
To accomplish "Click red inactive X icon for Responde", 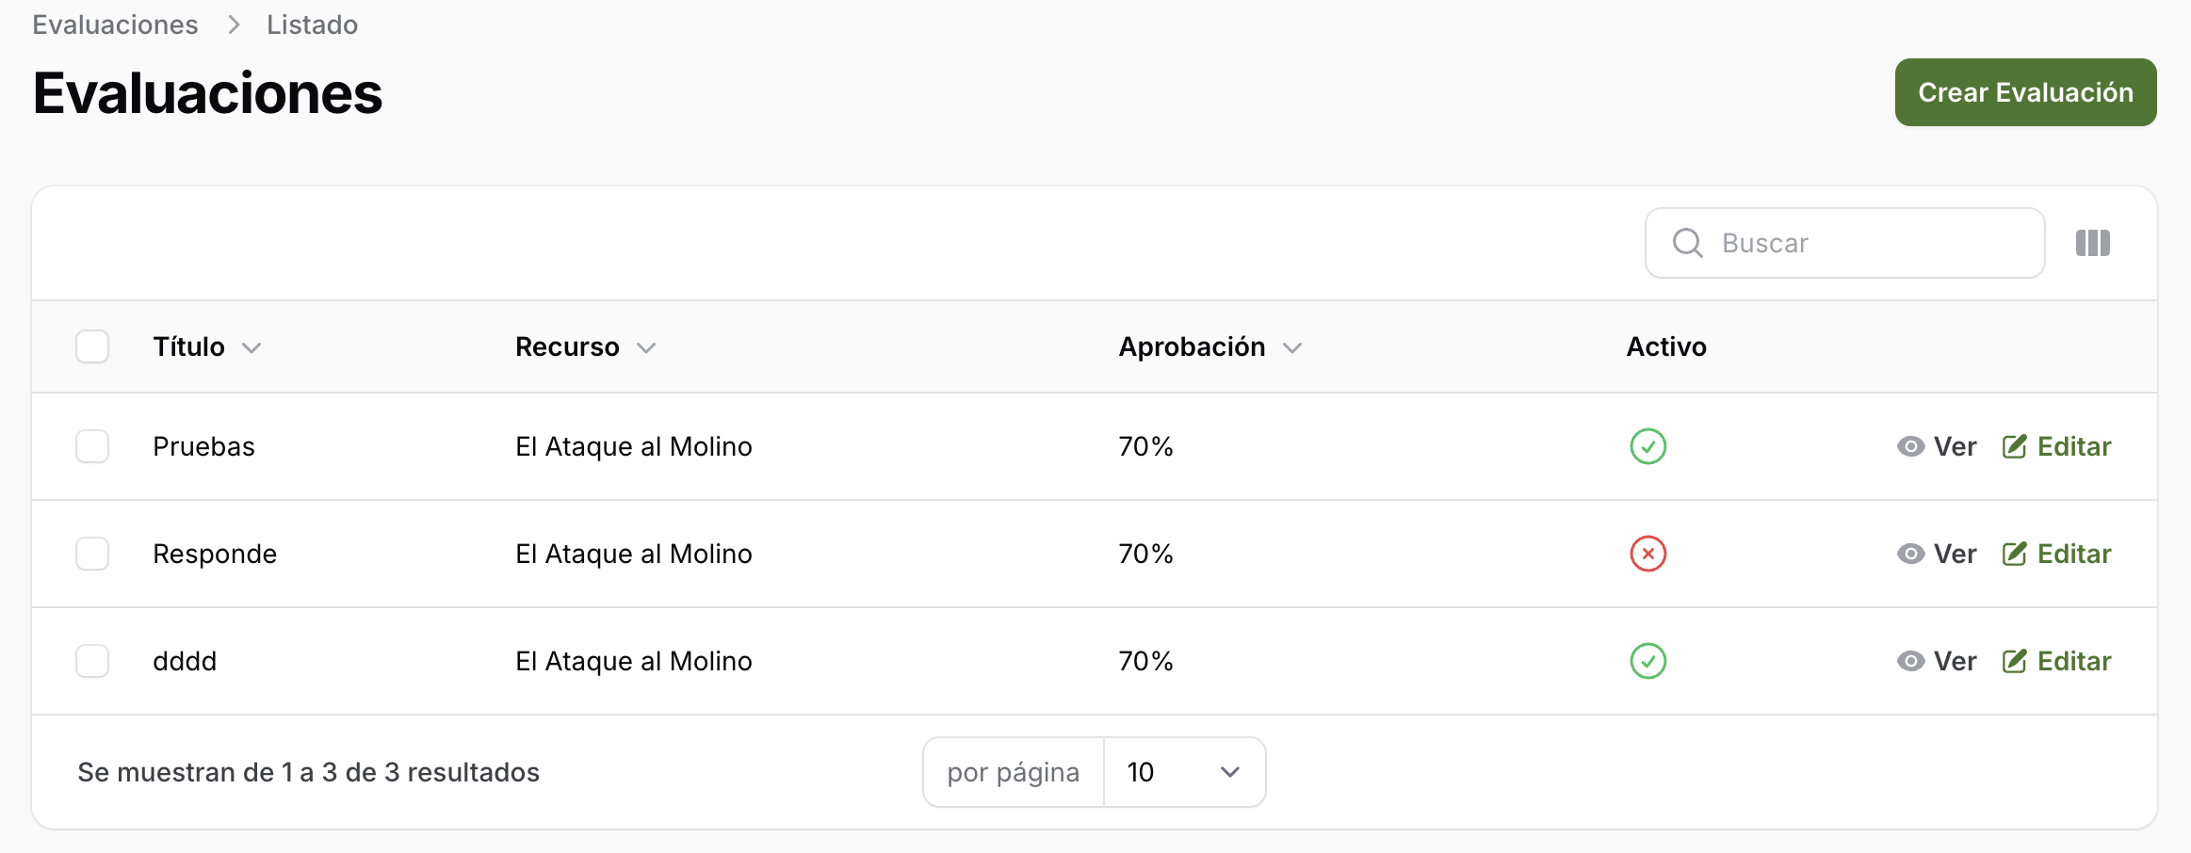I will tap(1647, 554).
